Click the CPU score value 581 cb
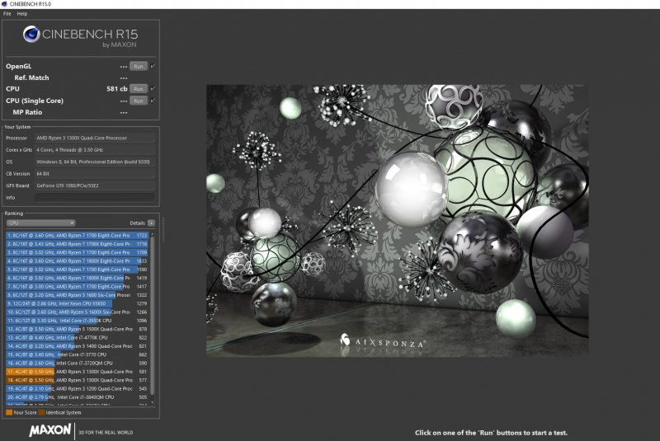The width and height of the screenshot is (660, 441). pyautogui.click(x=117, y=89)
